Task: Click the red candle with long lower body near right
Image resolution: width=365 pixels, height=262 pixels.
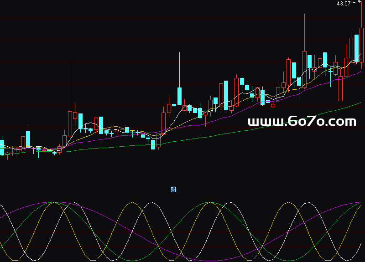Action: point(340,89)
